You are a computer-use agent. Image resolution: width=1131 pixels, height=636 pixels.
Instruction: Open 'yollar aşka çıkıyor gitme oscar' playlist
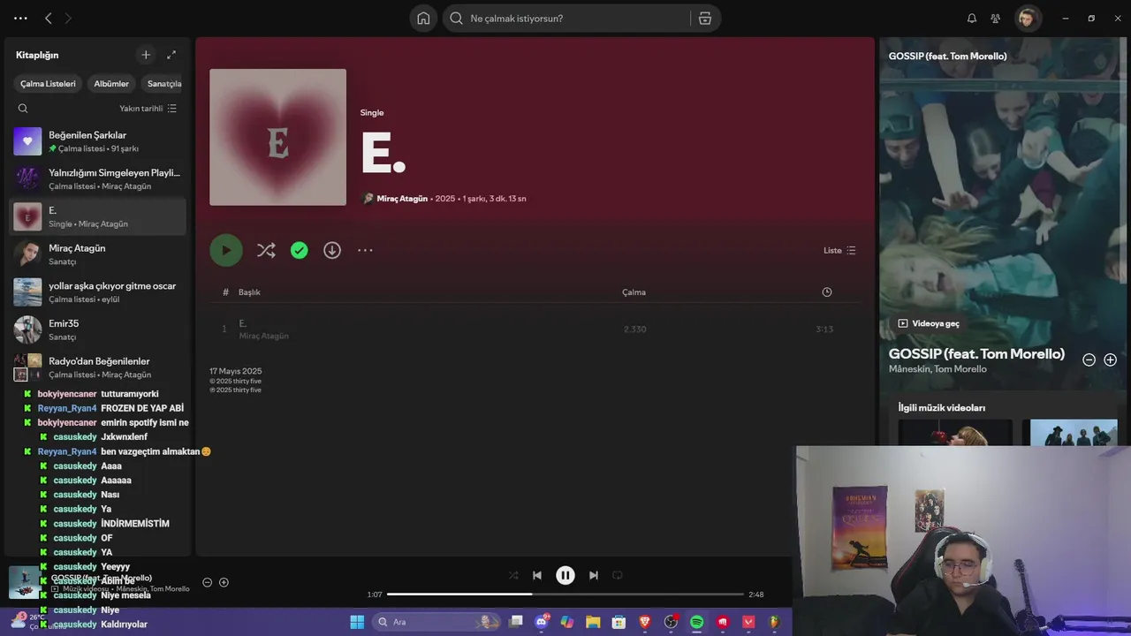coord(97,292)
